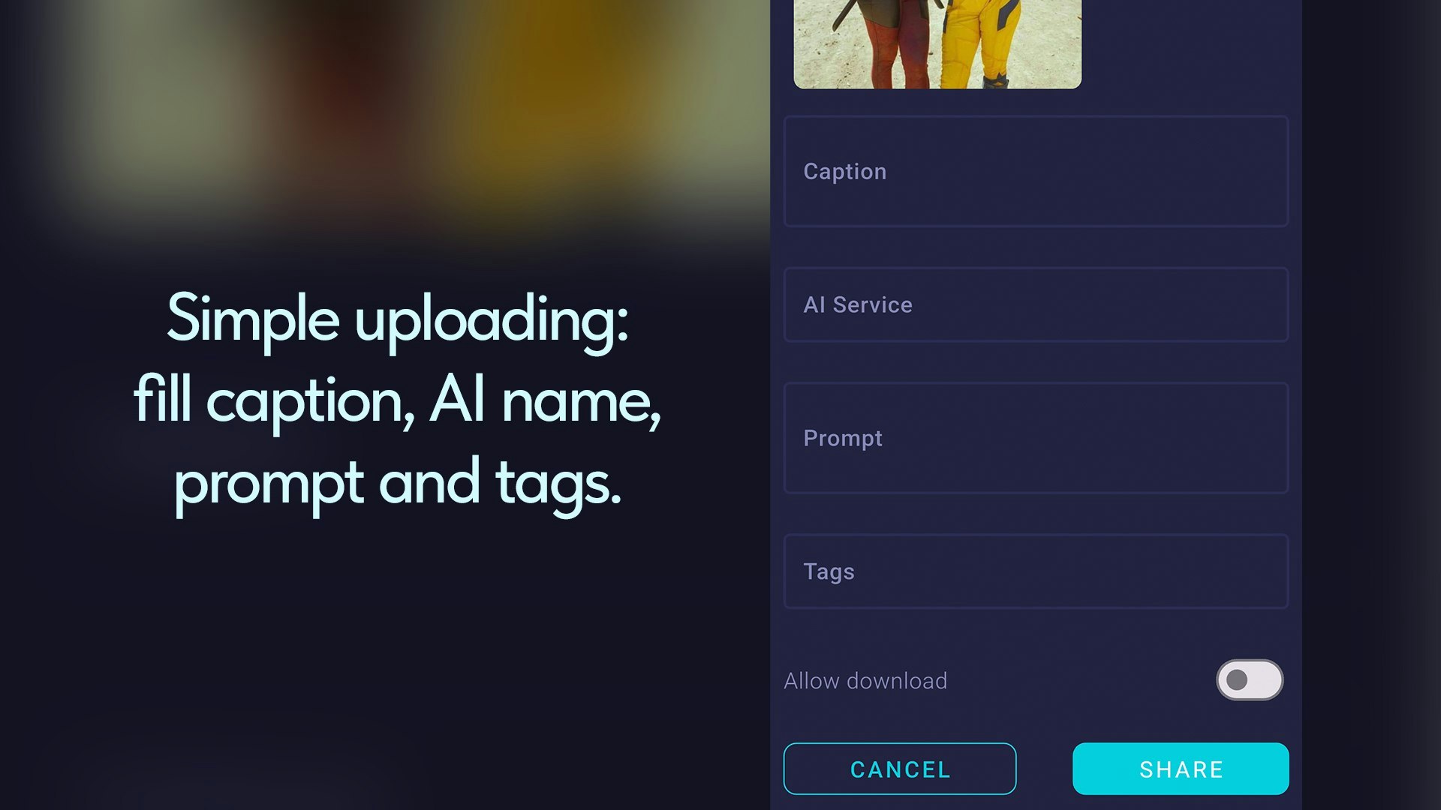Publish the post with the cyan SHARE button
Viewport: 1441px width, 810px height.
(1181, 769)
